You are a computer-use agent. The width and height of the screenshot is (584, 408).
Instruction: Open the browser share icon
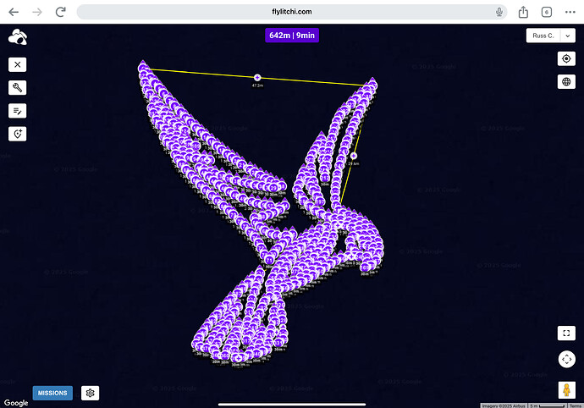pyautogui.click(x=523, y=12)
